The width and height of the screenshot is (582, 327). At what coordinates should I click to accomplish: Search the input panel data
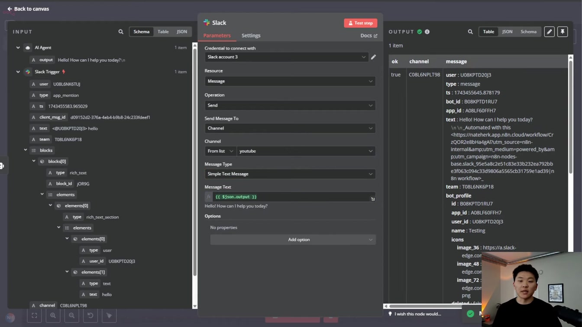coord(121,32)
